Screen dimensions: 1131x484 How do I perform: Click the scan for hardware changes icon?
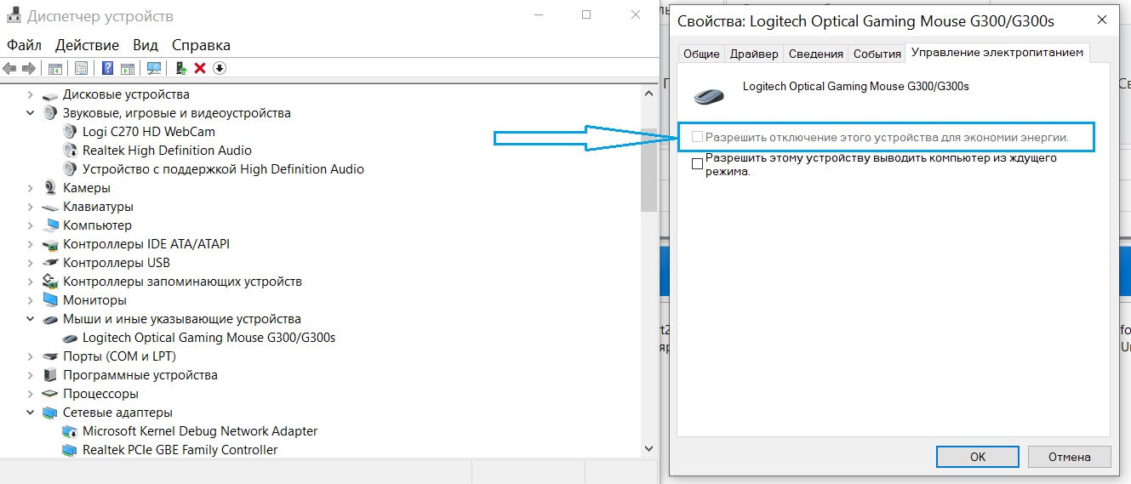pyautogui.click(x=154, y=68)
